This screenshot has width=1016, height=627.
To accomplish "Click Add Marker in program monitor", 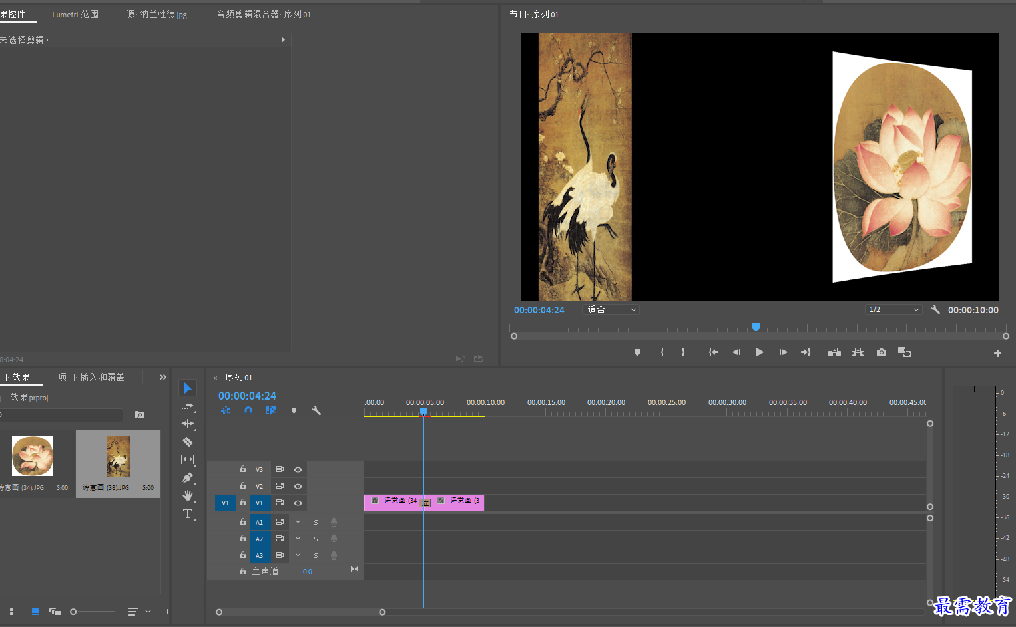I will 637,352.
